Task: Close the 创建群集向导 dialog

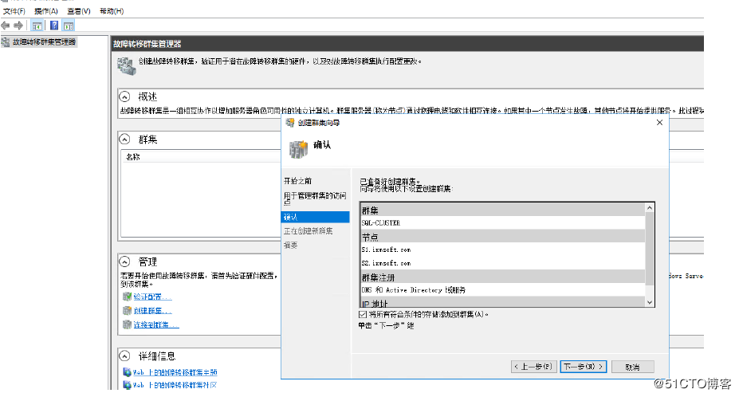Action: (659, 123)
